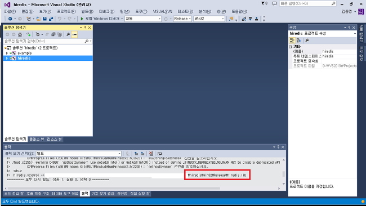This screenshot has width=366, height=206.
Task: Click Go to Next Message output icon
Action: pos(142,154)
